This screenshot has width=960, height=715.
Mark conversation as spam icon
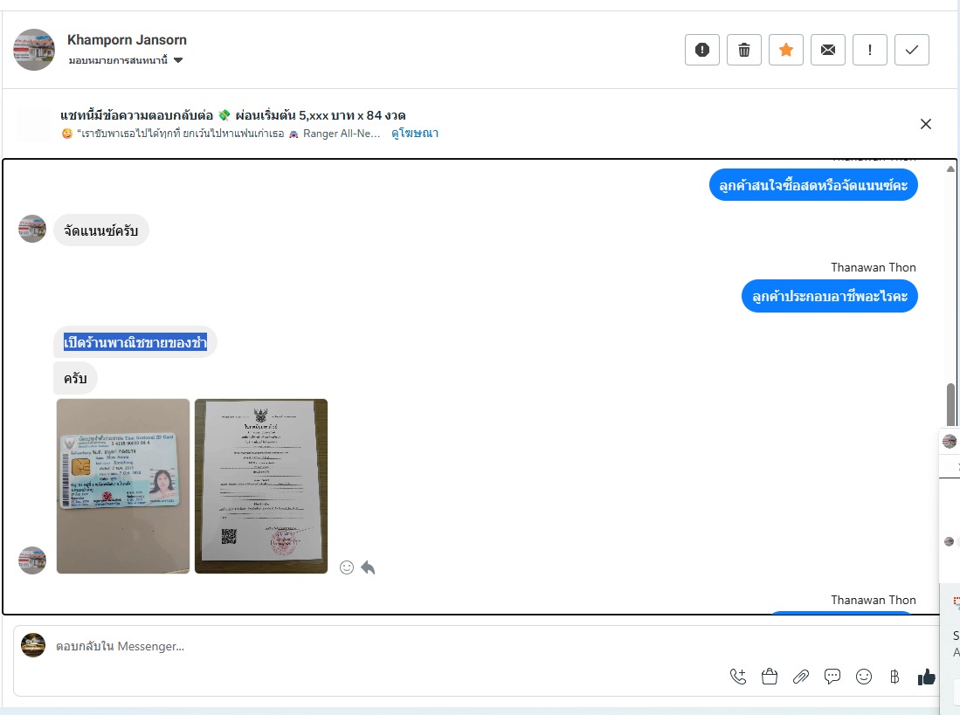(702, 50)
